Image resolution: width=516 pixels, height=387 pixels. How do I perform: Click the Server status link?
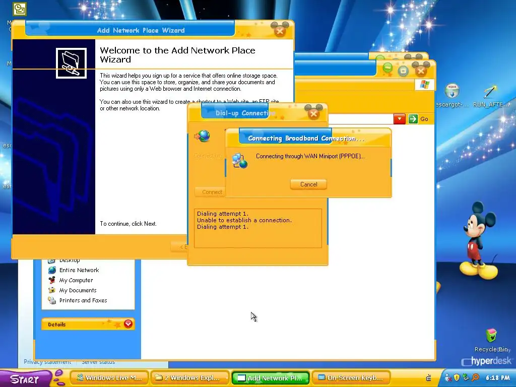pyautogui.click(x=98, y=362)
